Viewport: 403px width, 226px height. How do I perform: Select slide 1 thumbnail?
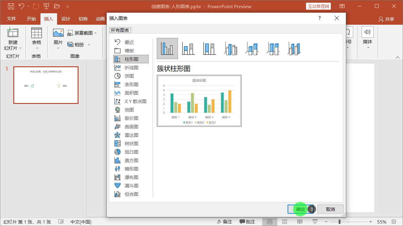[x=46, y=85]
